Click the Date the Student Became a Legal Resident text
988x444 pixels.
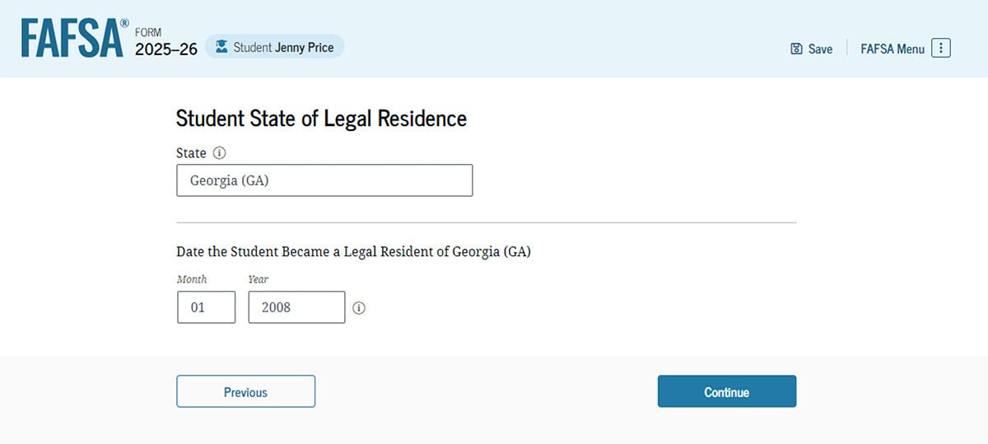pos(353,252)
